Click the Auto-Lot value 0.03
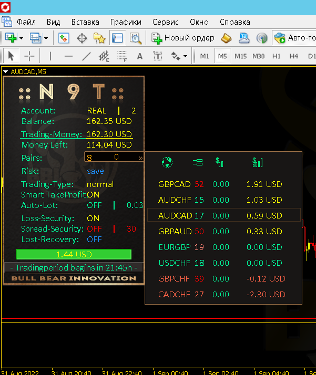 135,205
